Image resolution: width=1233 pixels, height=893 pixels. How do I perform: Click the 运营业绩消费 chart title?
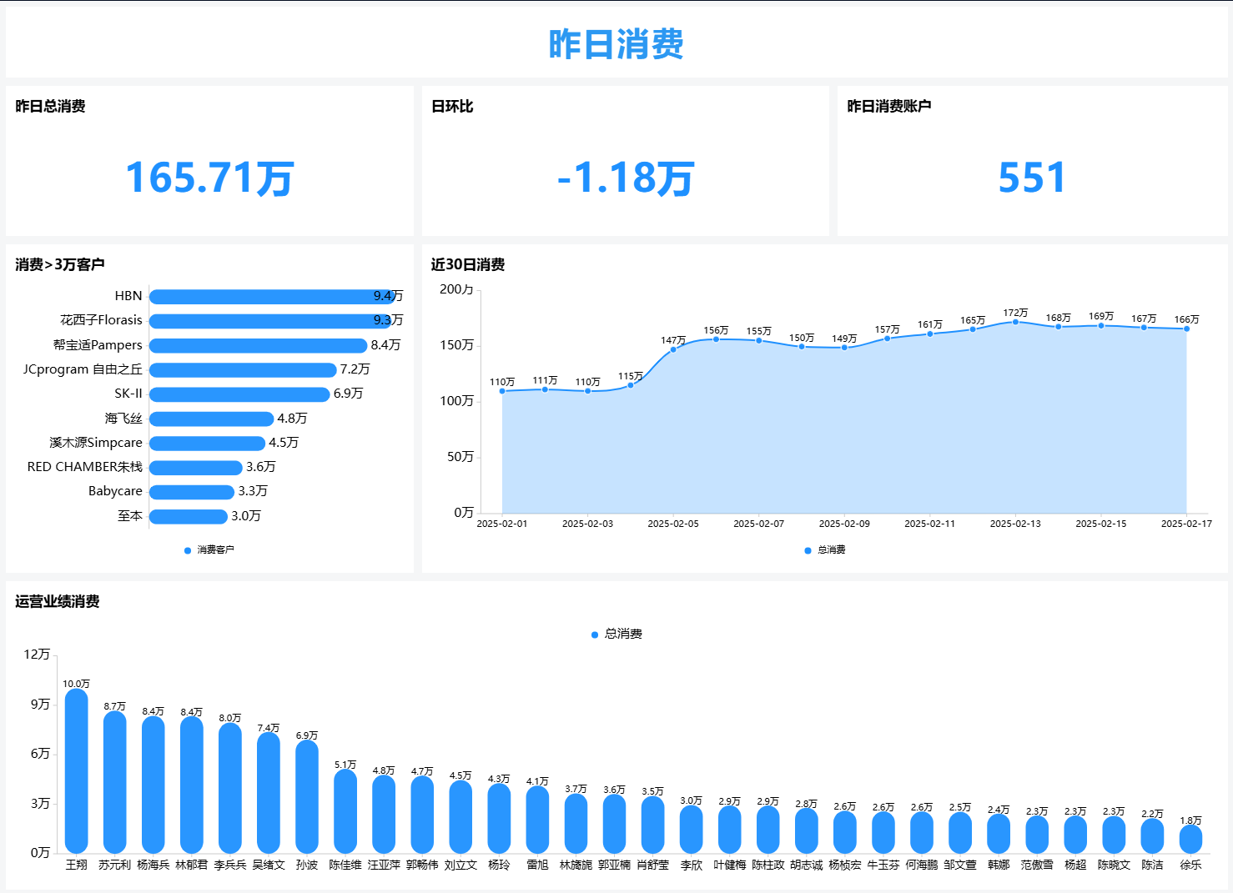[x=58, y=601]
